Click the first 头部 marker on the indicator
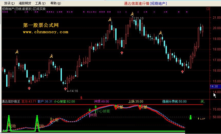Viewport: 221px width, 134px height. [x=120, y=107]
